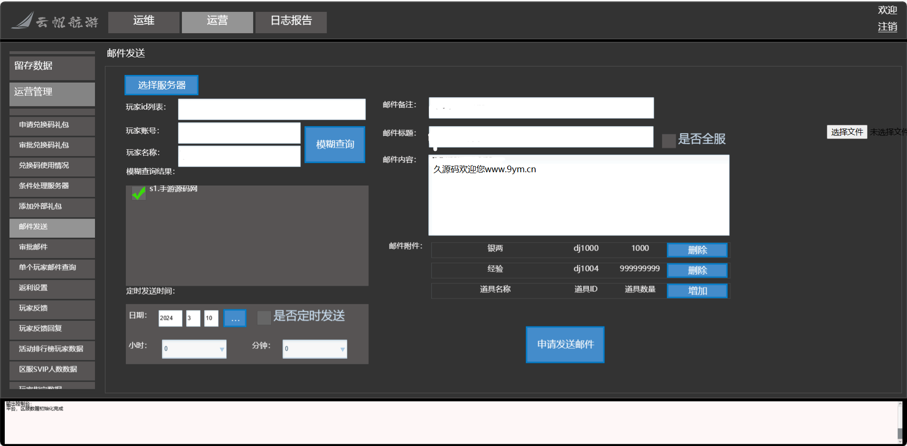Screen dimensions: 907x446
Task: Click the 模糊查询 search button
Action: click(x=335, y=144)
